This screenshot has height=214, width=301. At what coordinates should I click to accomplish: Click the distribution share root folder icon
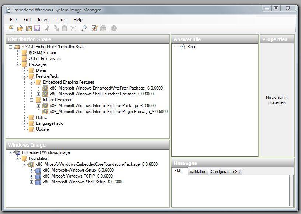[17, 47]
